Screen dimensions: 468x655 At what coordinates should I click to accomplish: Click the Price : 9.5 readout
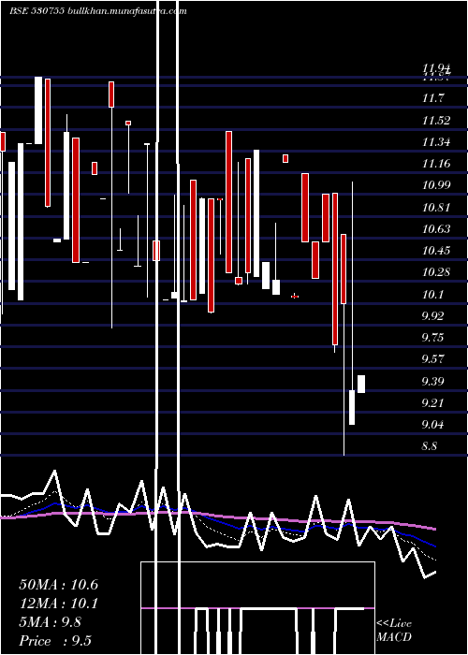(55, 641)
